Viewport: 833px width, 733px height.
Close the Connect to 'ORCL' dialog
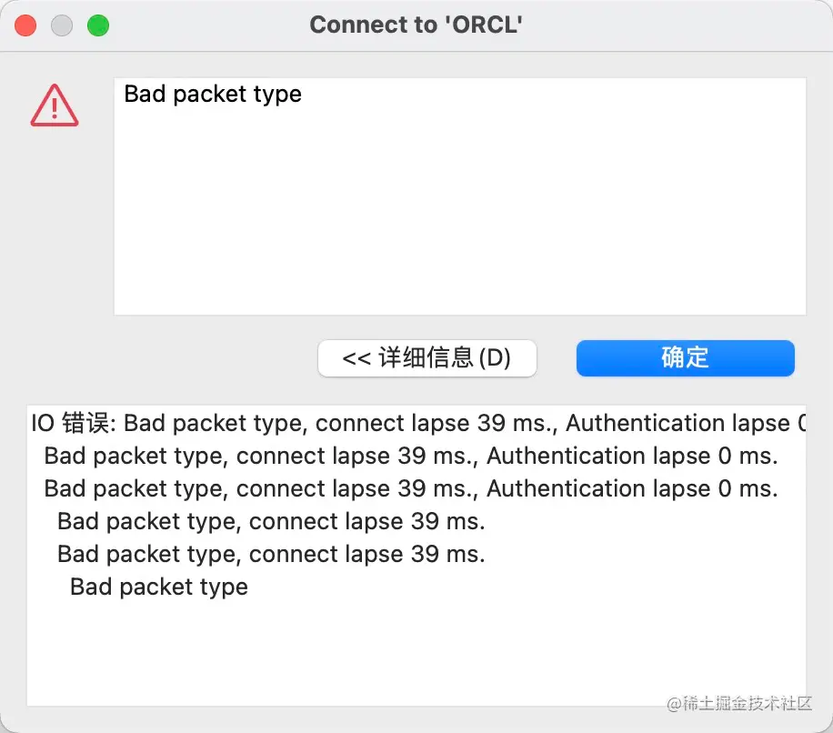tap(25, 25)
